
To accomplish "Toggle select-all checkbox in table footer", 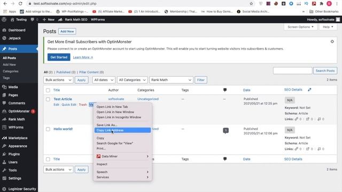I will tap(48, 159).
